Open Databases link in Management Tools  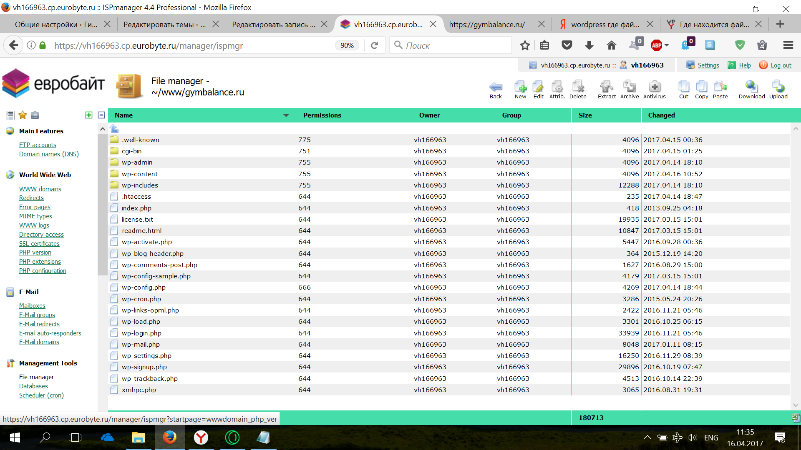pos(33,386)
